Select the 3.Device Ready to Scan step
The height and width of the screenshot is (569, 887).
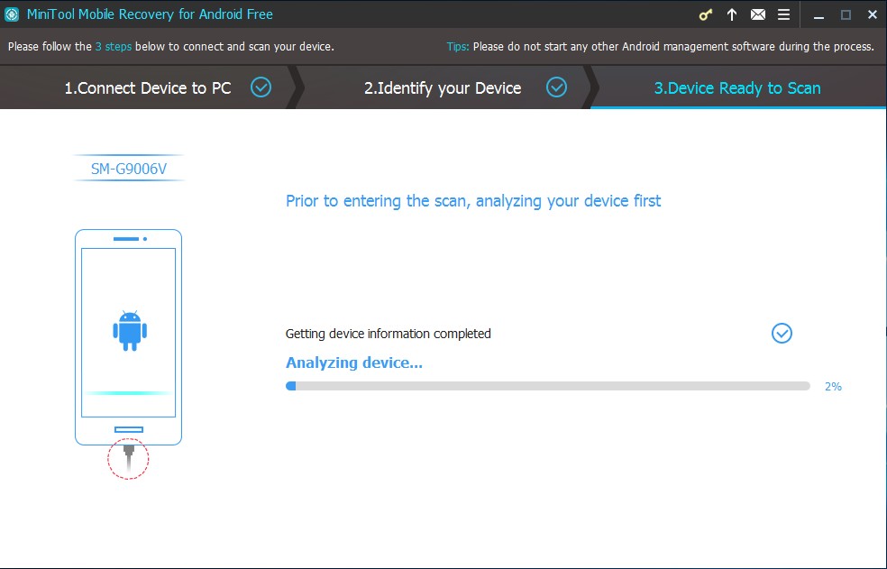pyautogui.click(x=737, y=87)
